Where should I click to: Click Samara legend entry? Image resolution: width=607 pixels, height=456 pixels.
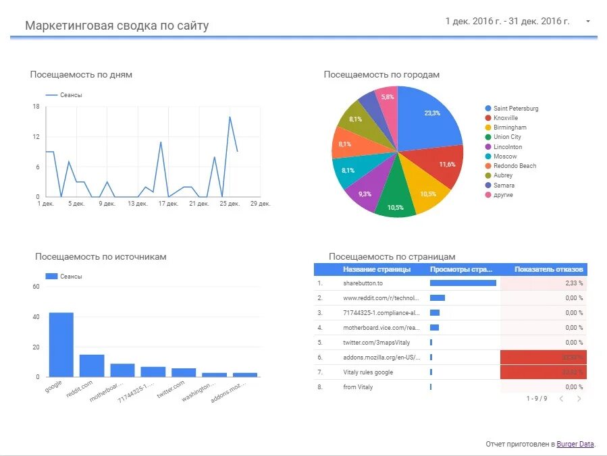[x=500, y=186]
